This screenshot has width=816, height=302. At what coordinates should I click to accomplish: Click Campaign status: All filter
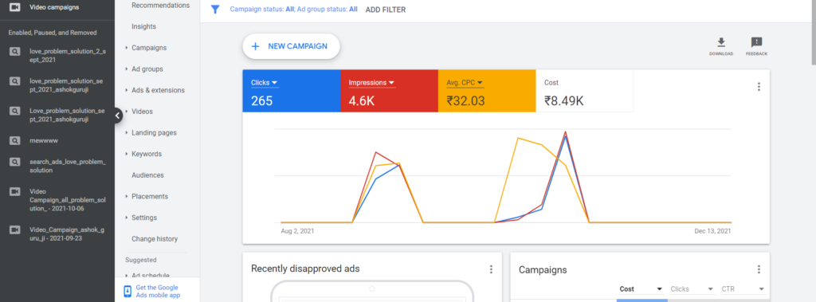[x=262, y=10]
